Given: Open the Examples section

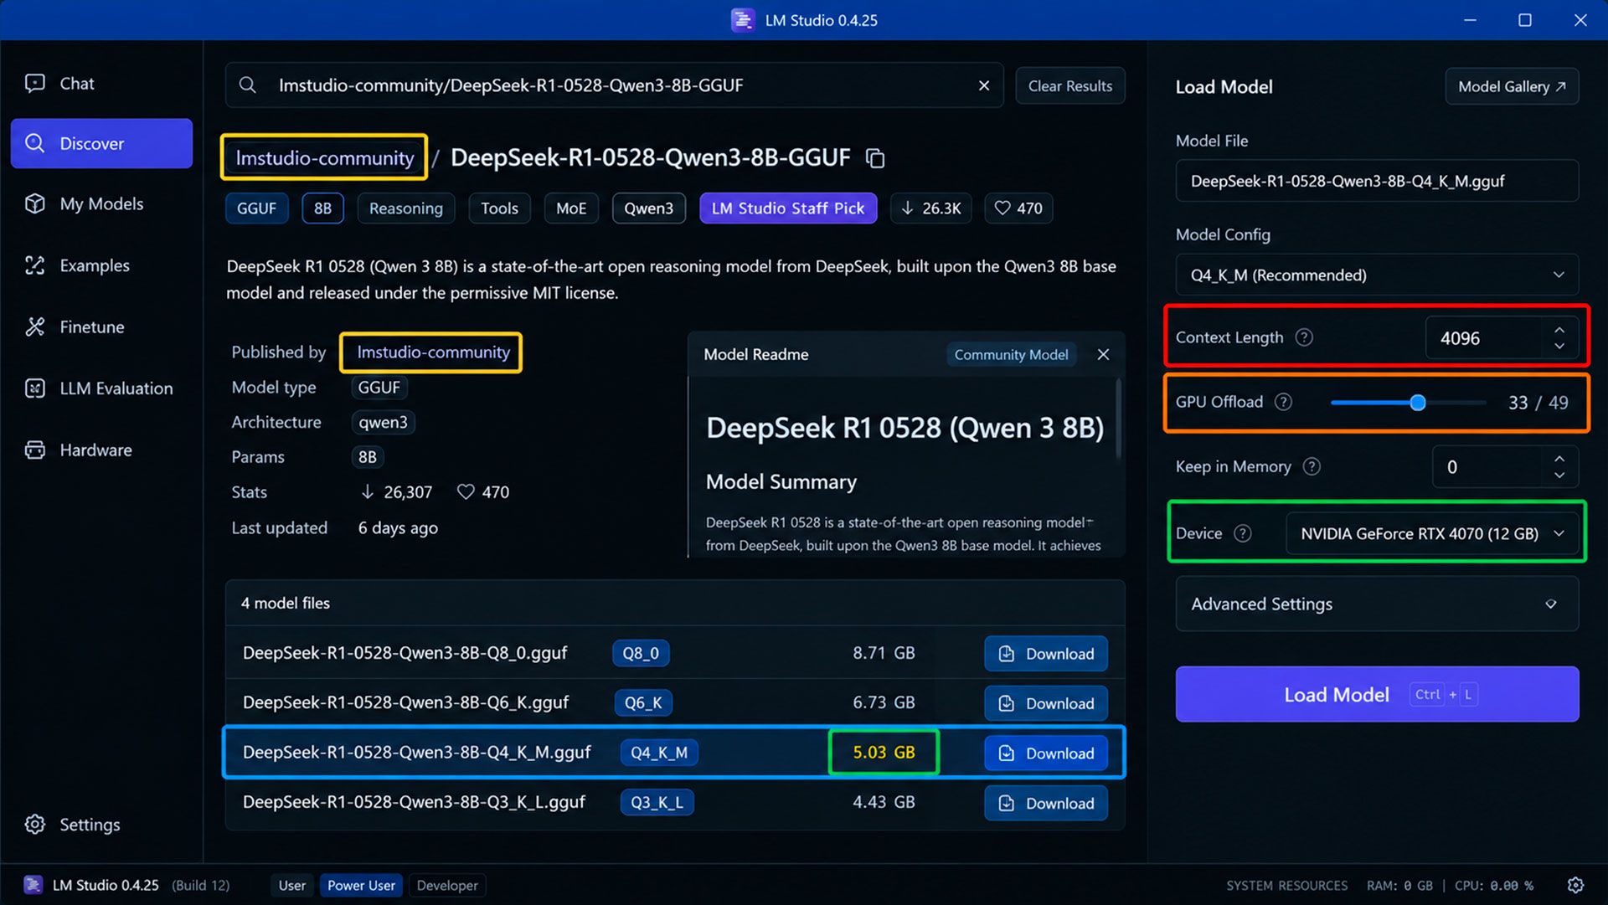Looking at the screenshot, I should [77, 265].
